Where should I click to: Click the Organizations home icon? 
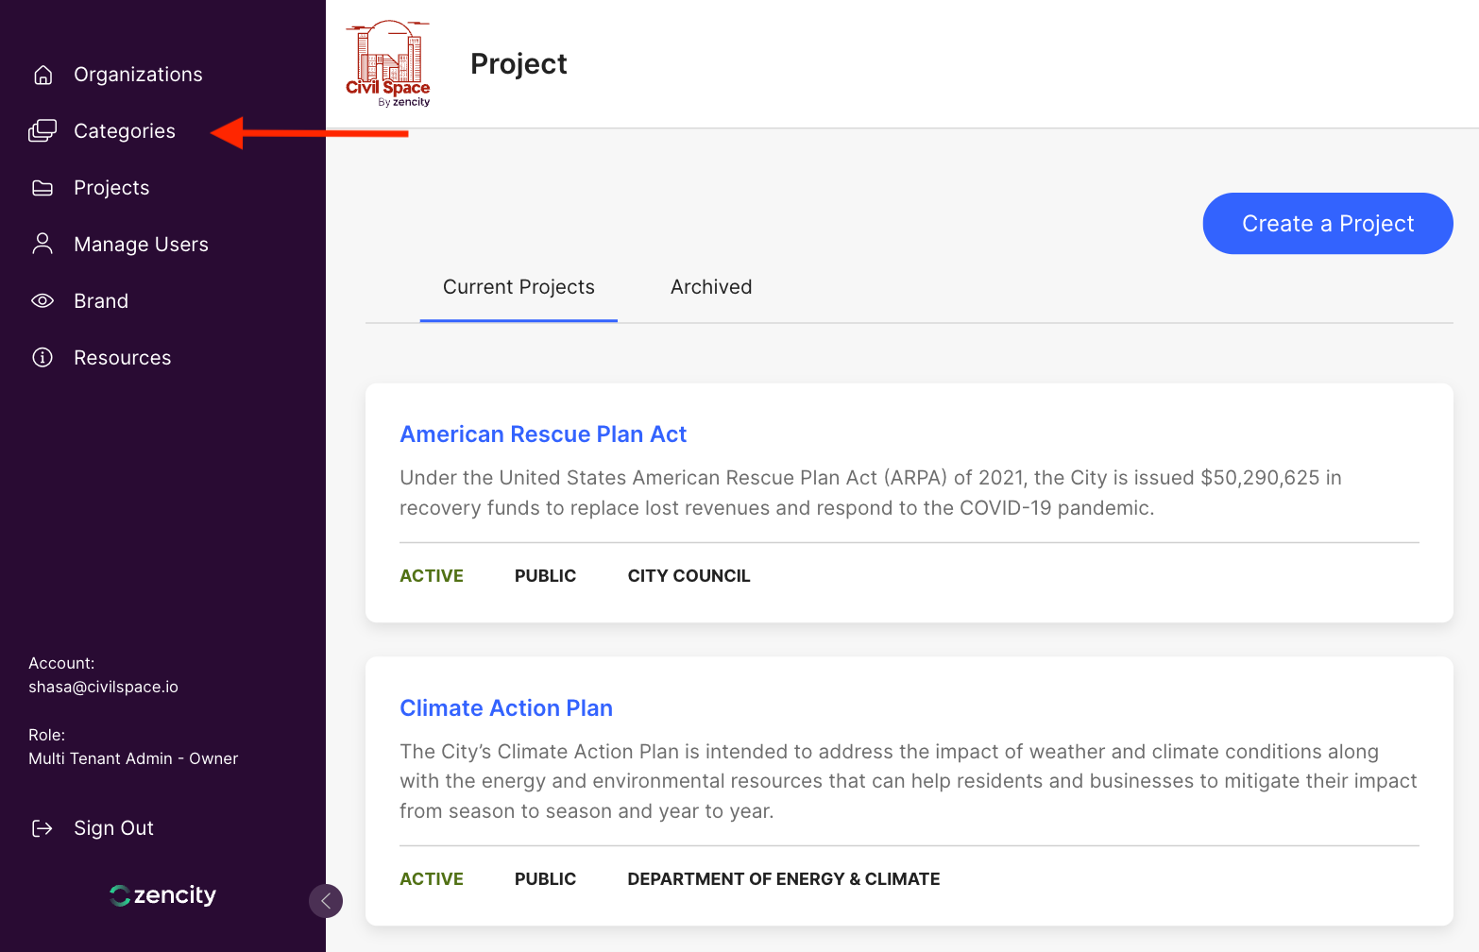click(x=42, y=75)
